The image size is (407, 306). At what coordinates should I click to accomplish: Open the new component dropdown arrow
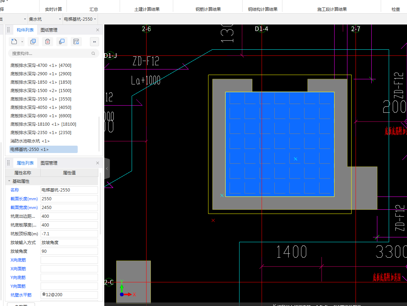(22, 42)
